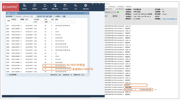
Task: Select frame row 3838
Action: click(46, 47)
